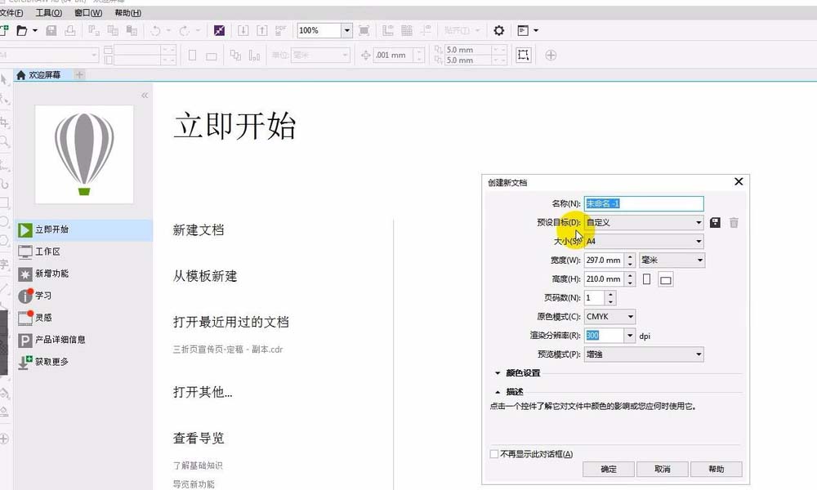Click the Publish to PDF icon
This screenshot has height=490, width=817.
click(280, 31)
